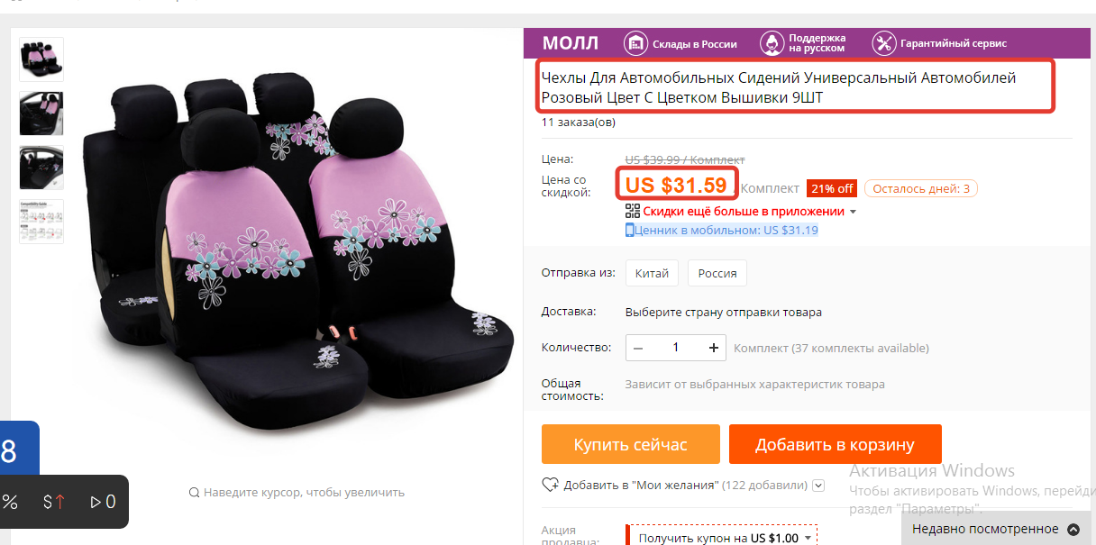Click the mobile phone price icon
1096x545 pixels.
coord(630,231)
